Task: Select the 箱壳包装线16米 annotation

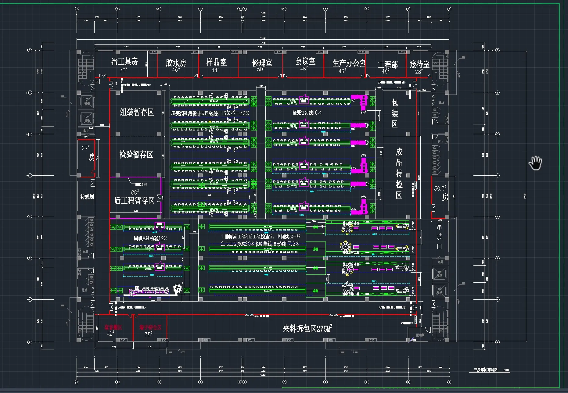Action: 307,113
